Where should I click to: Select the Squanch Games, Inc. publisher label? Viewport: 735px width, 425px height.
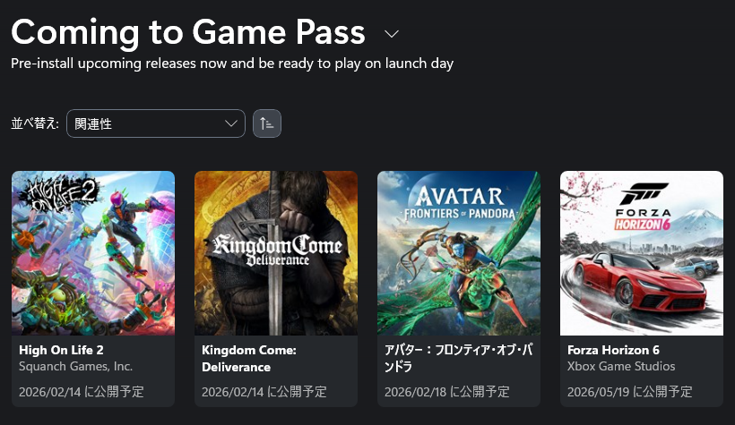(x=75, y=366)
